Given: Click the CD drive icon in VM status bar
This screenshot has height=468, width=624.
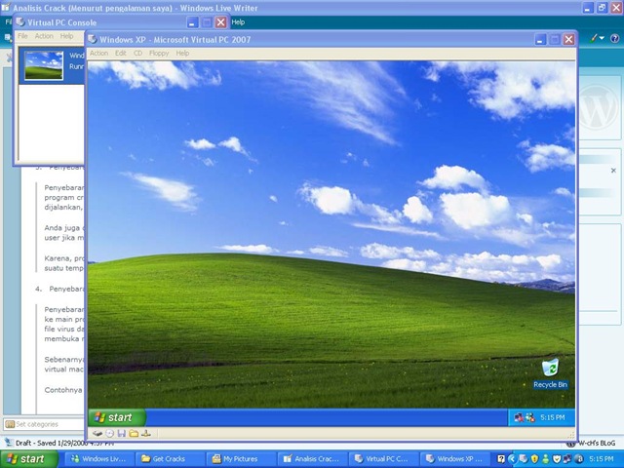Looking at the screenshot, I should [109, 433].
